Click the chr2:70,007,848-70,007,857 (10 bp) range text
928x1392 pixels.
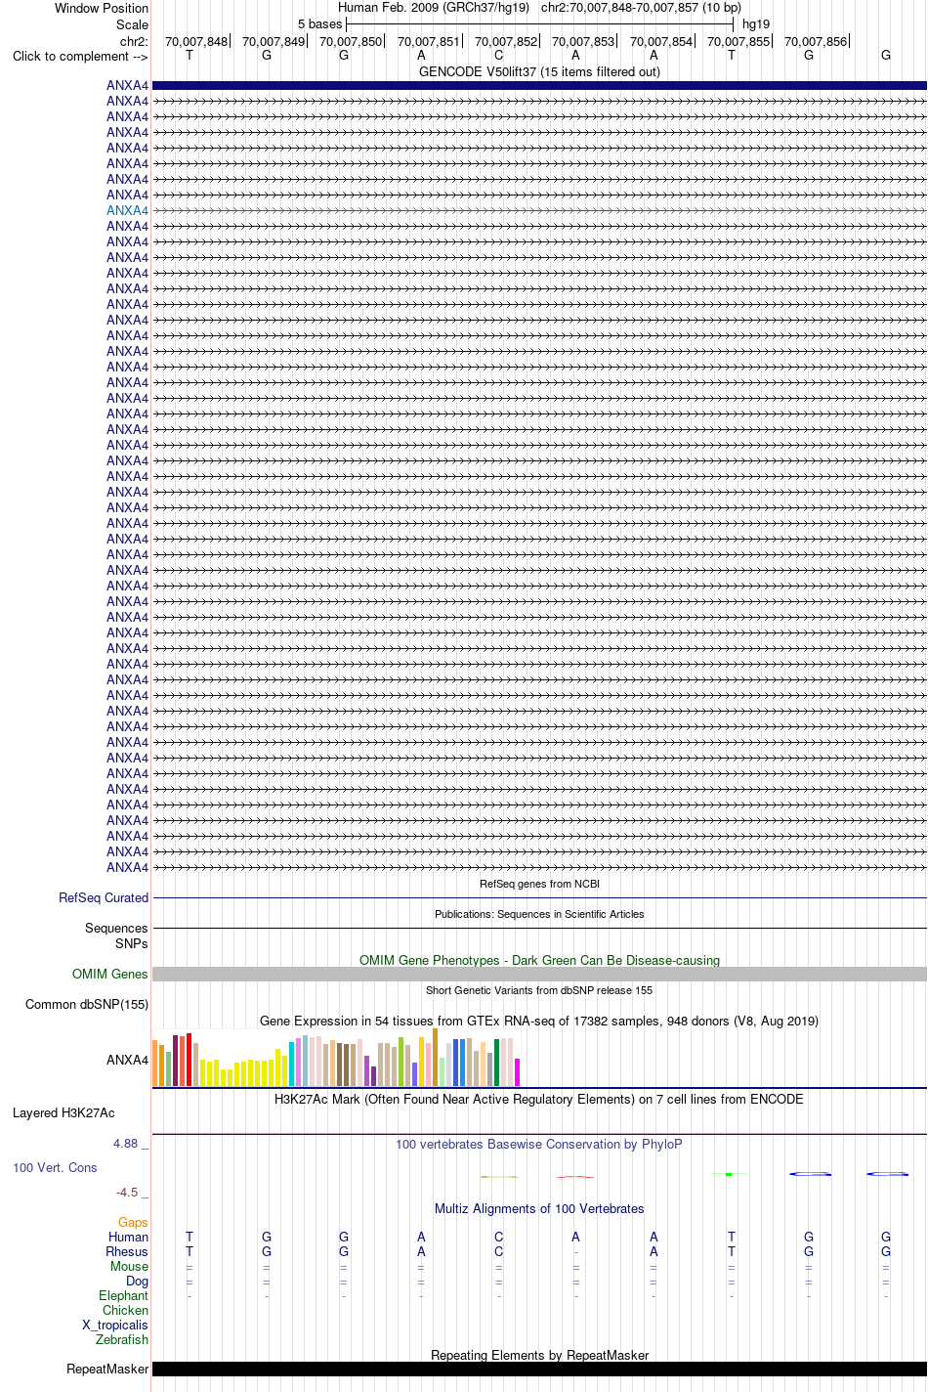641,7
